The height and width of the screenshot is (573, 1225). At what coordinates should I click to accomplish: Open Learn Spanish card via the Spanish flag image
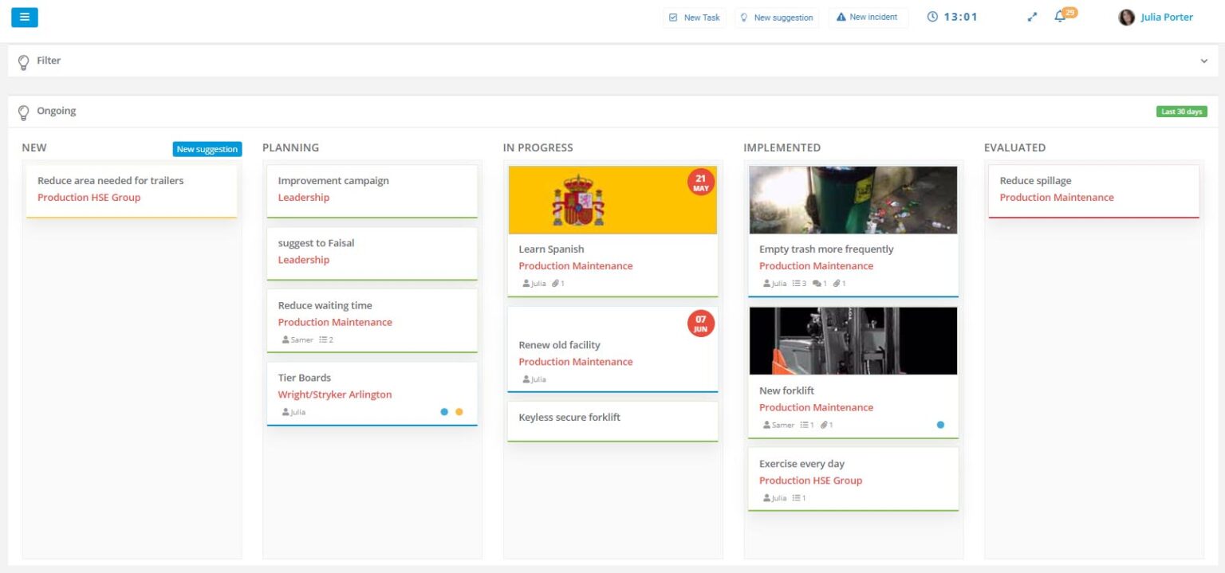tap(612, 199)
